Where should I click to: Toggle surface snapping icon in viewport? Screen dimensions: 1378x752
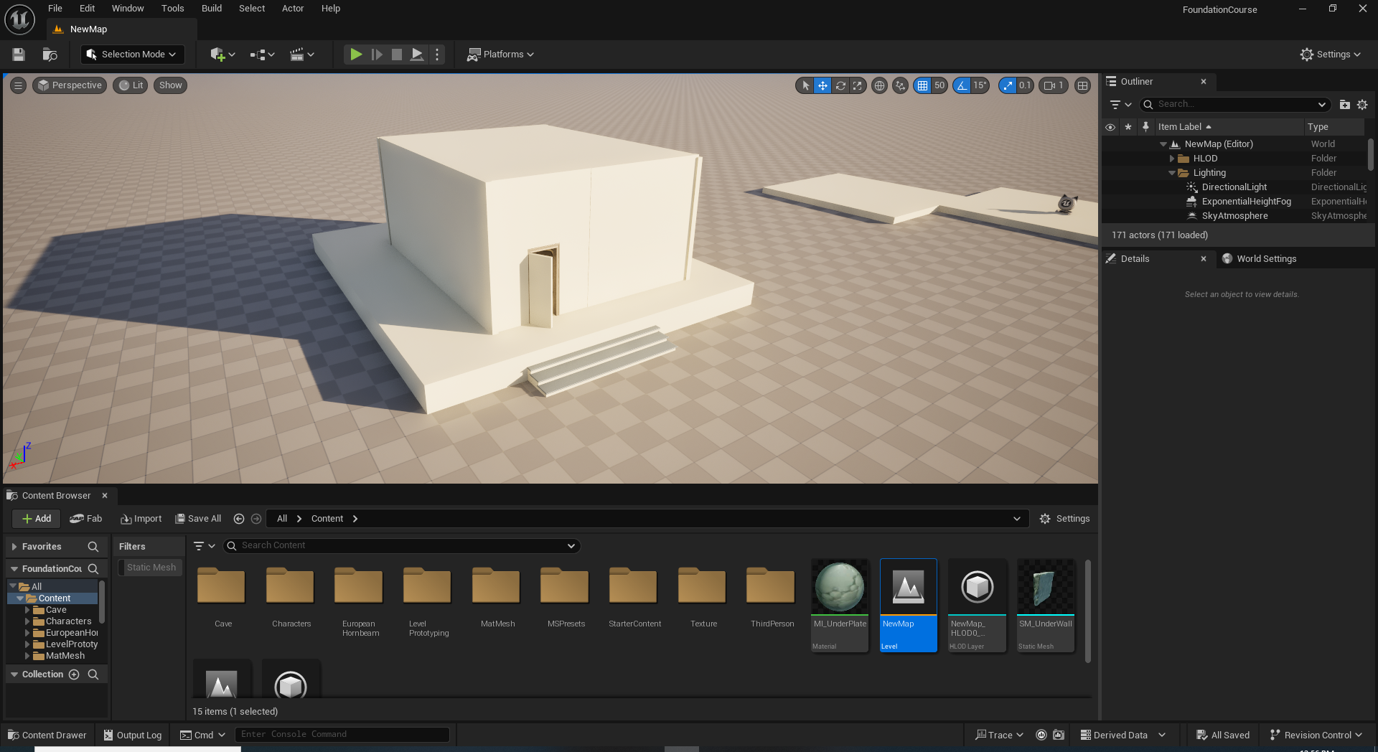(x=900, y=85)
